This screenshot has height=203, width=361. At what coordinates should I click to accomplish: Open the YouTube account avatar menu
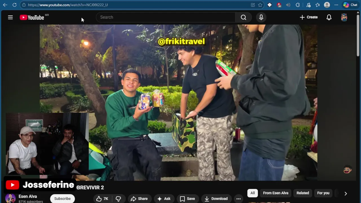point(344,17)
